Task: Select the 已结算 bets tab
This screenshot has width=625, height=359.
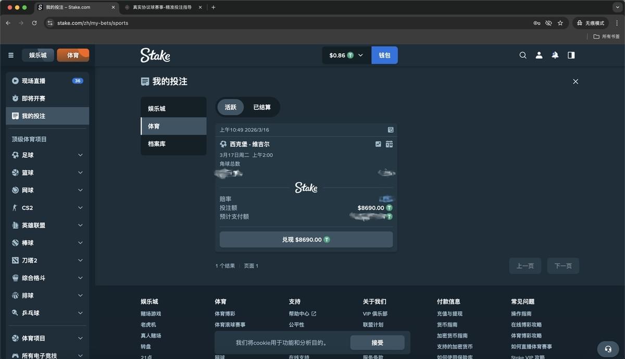Action: 262,107
